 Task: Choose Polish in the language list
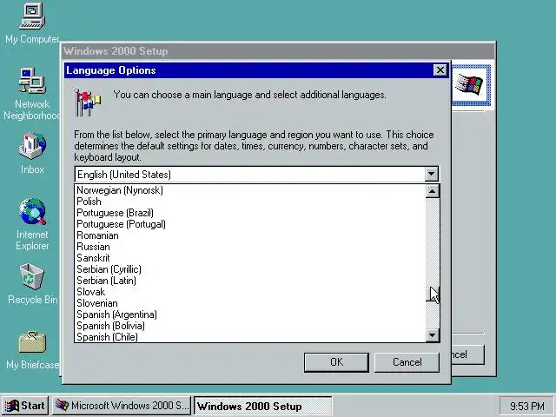pos(250,202)
